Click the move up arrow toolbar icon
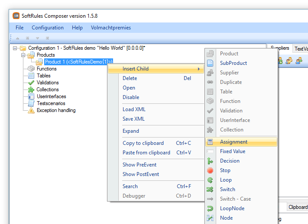The image size is (308, 224). pyautogui.click(x=18, y=38)
